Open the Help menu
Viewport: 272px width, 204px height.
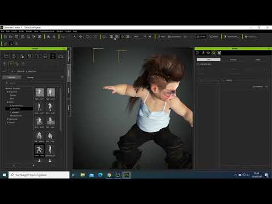pos(75,31)
